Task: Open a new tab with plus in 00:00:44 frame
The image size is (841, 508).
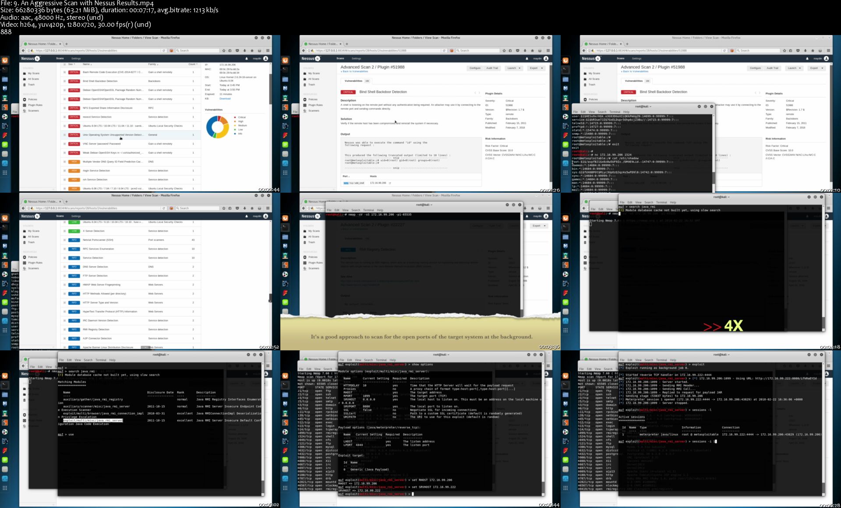Action: (x=67, y=44)
